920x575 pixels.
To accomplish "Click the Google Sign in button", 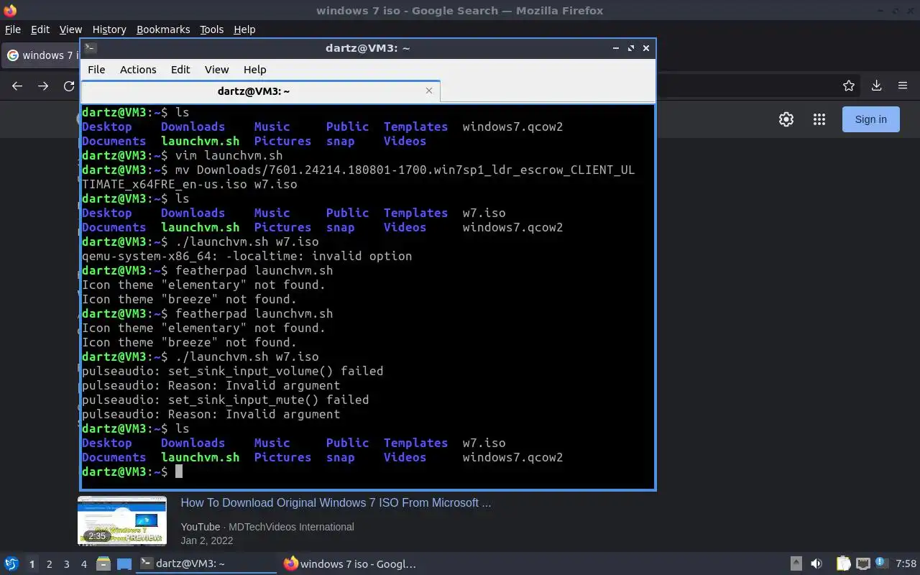I will point(871,119).
